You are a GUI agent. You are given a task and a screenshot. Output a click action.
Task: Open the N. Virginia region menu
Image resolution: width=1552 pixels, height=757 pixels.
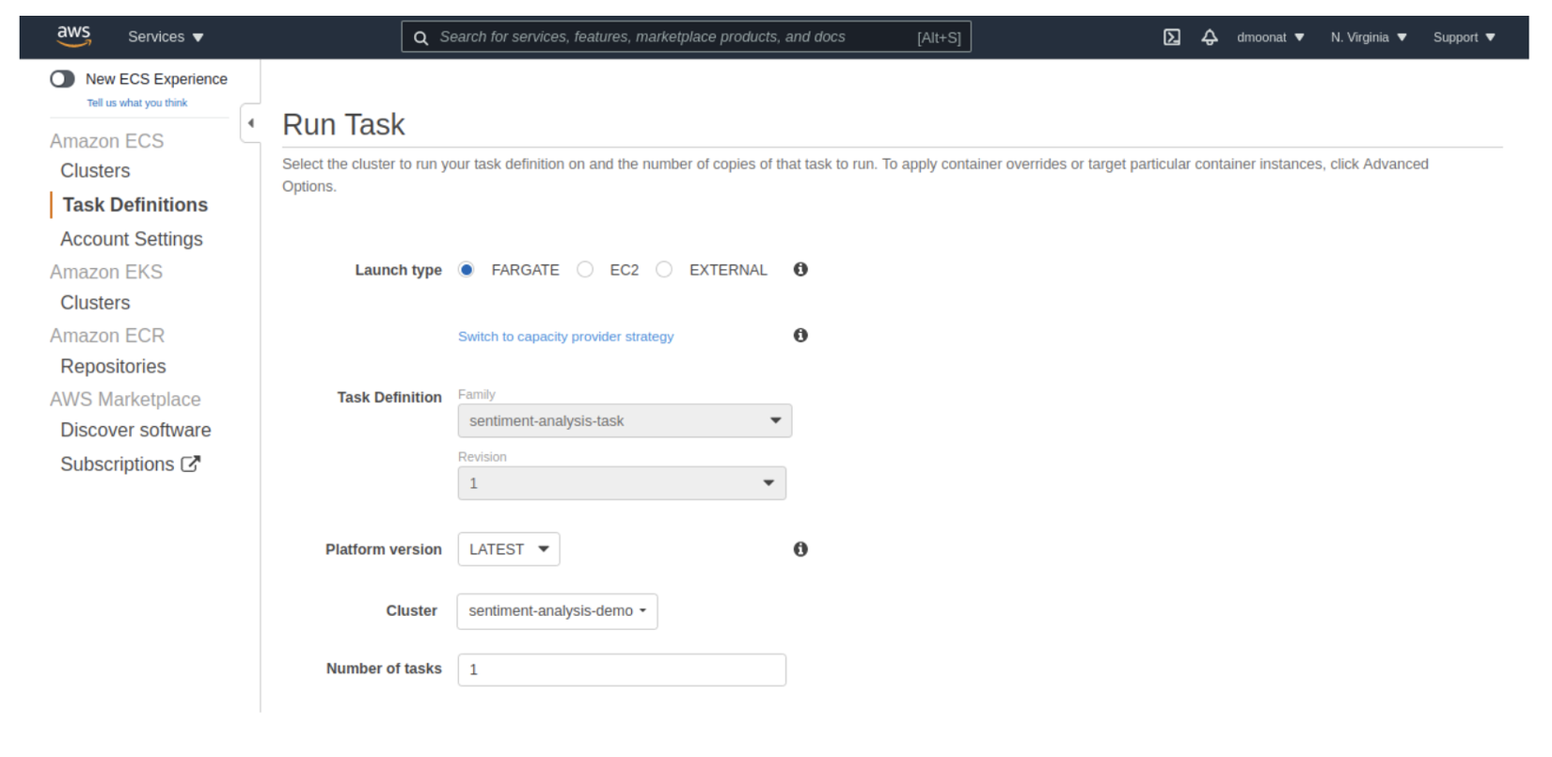(x=1369, y=38)
